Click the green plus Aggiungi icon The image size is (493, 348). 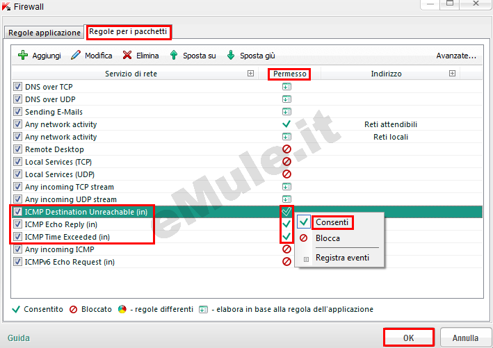pos(22,56)
